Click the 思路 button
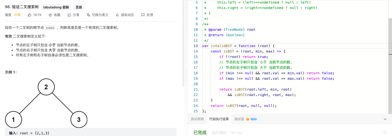The width and height of the screenshot is (392, 136). [79, 7]
